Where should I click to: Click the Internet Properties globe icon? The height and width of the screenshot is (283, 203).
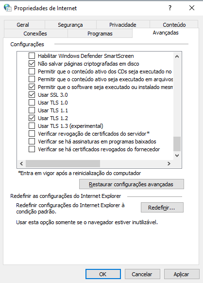[x=8, y=8]
